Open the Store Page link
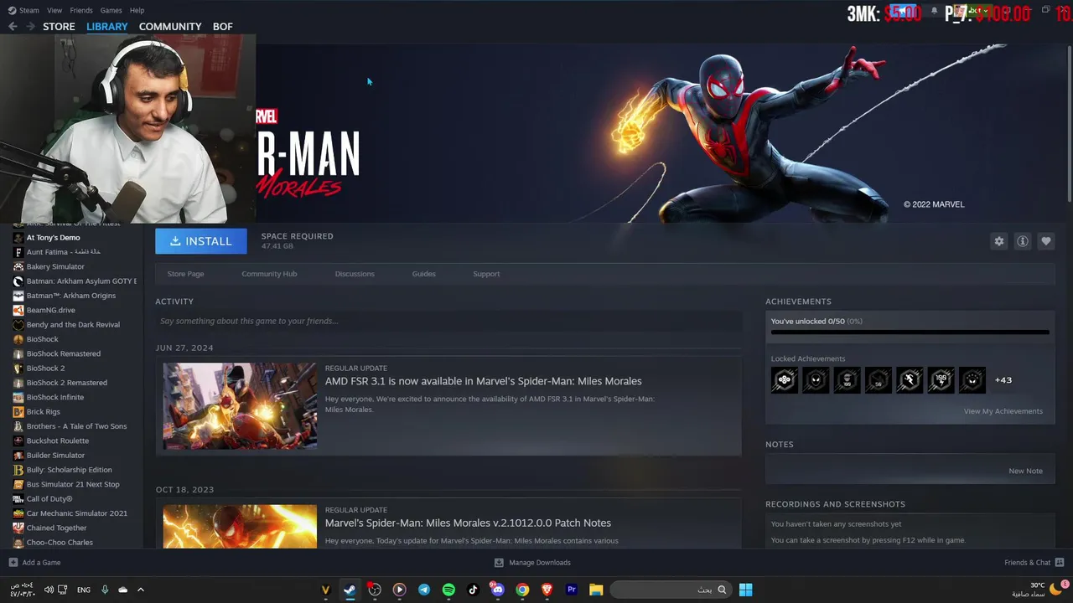1073x603 pixels. pos(185,274)
